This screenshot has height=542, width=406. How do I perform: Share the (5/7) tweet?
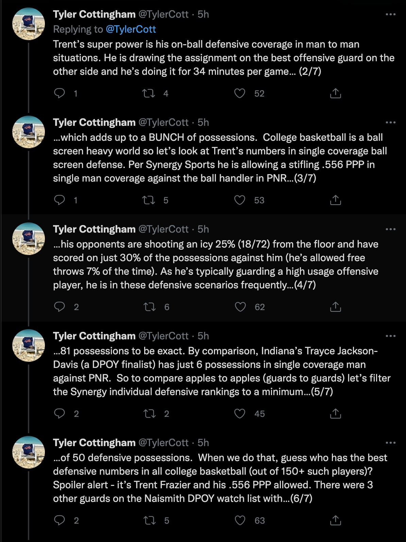click(335, 413)
